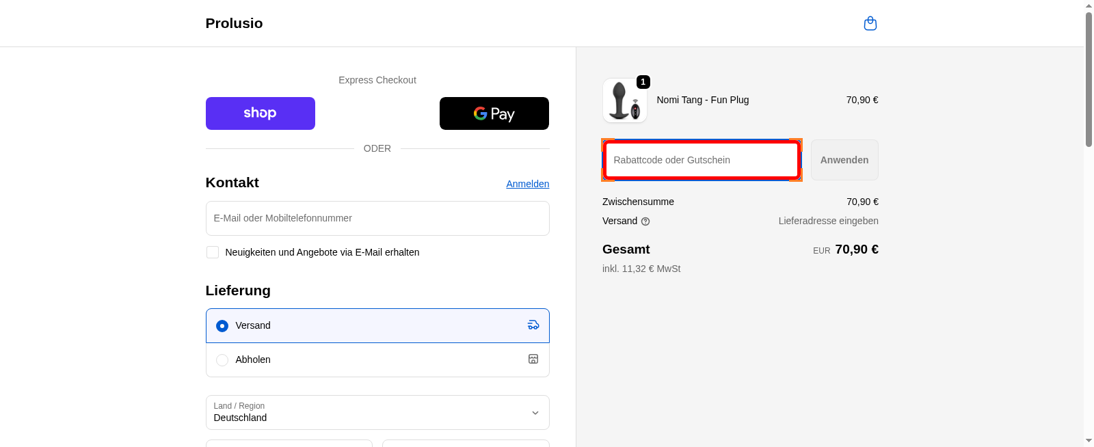1094x447 pixels.
Task: Pay with Shop Pay express button
Action: click(x=260, y=113)
